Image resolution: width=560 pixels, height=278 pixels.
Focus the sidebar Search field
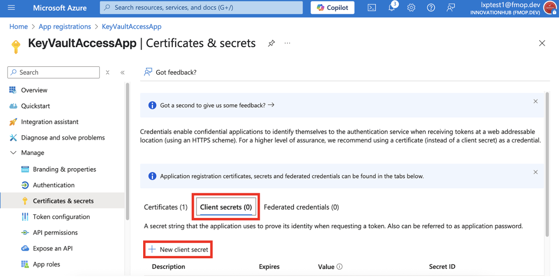(53, 72)
